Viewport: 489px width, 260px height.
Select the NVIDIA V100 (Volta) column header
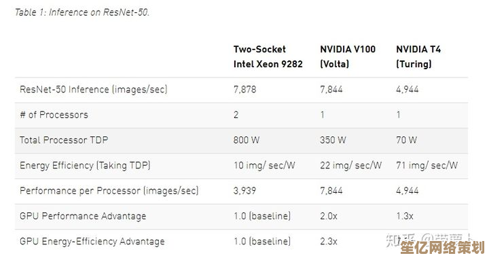coord(348,56)
